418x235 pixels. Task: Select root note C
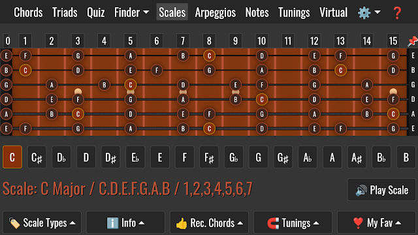pyautogui.click(x=12, y=157)
